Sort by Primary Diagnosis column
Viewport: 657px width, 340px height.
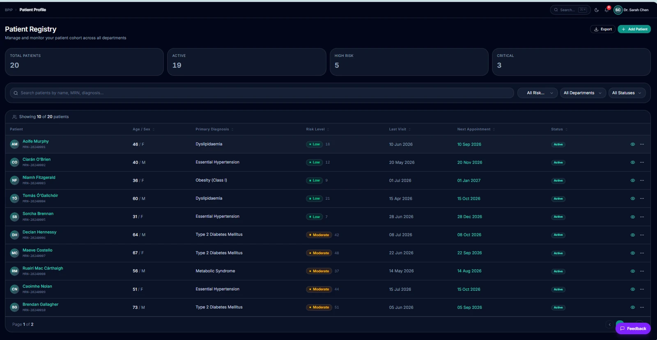point(214,129)
